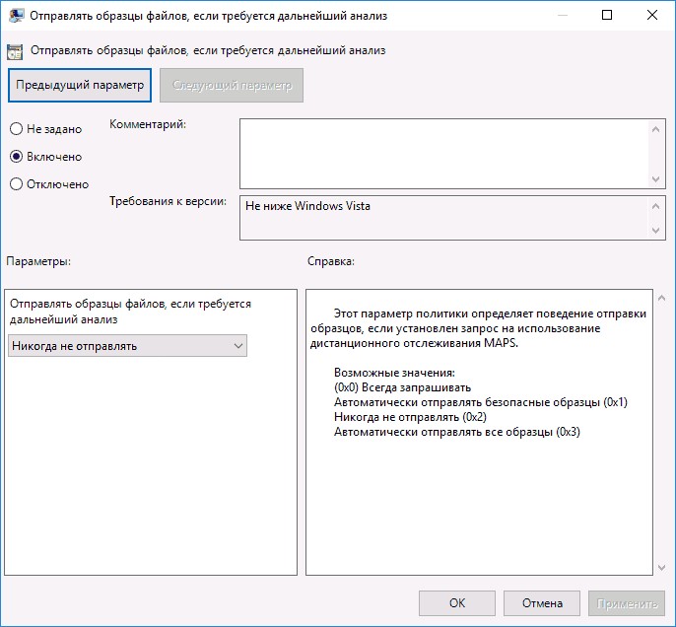
Task: Click help panel scroll down arrow
Action: pos(662,568)
